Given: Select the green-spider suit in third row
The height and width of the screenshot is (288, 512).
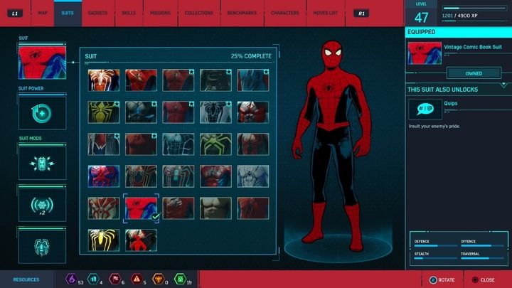Looking at the screenshot, I should pos(215,144).
